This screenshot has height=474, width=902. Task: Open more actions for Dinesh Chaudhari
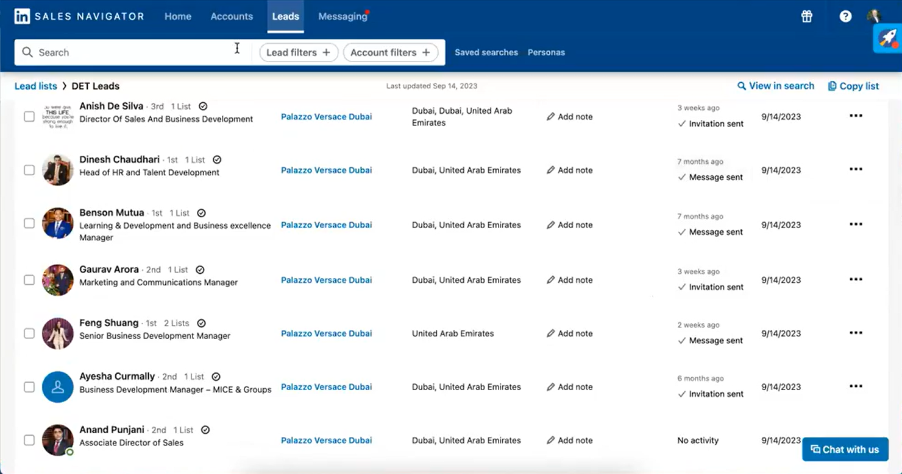pyautogui.click(x=856, y=169)
